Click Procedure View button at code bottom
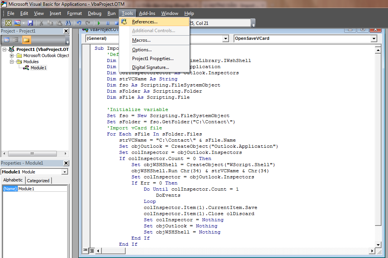 coord(85,251)
